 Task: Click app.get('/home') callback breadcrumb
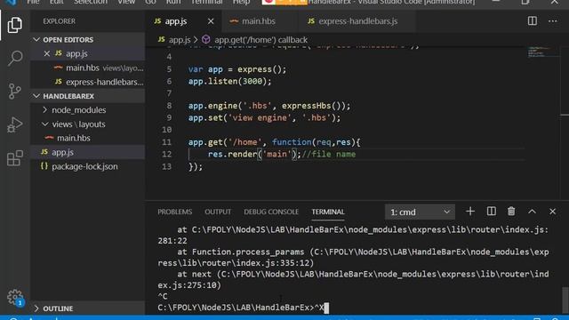click(x=260, y=39)
